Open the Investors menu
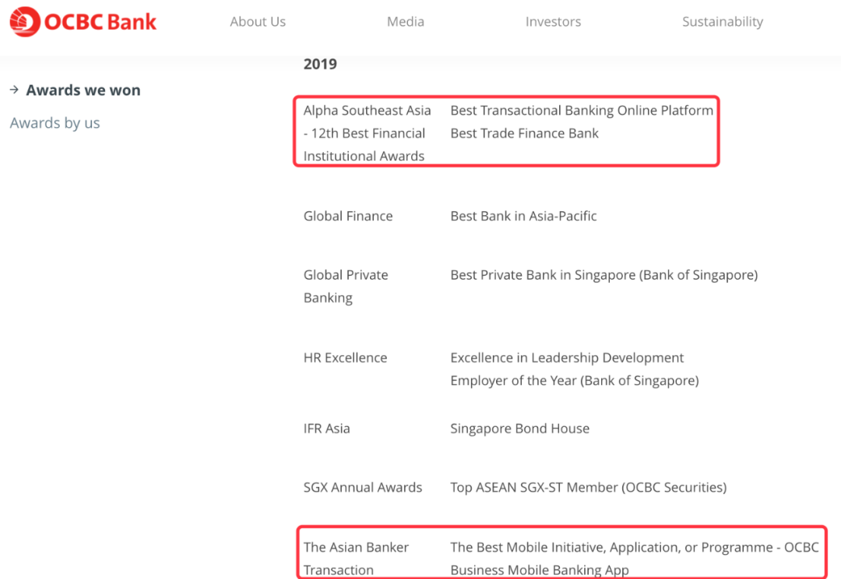The width and height of the screenshot is (841, 579). (553, 22)
